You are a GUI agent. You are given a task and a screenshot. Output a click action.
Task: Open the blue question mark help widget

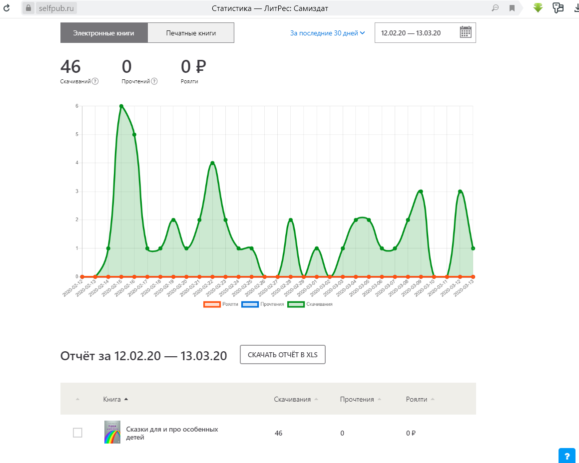567,456
